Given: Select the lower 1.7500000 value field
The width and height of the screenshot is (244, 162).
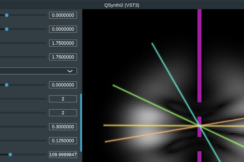Looking at the screenshot, I should [63, 57].
